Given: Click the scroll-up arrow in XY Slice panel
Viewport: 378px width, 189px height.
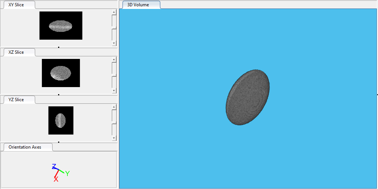Looking at the screenshot, I should (114, 12).
